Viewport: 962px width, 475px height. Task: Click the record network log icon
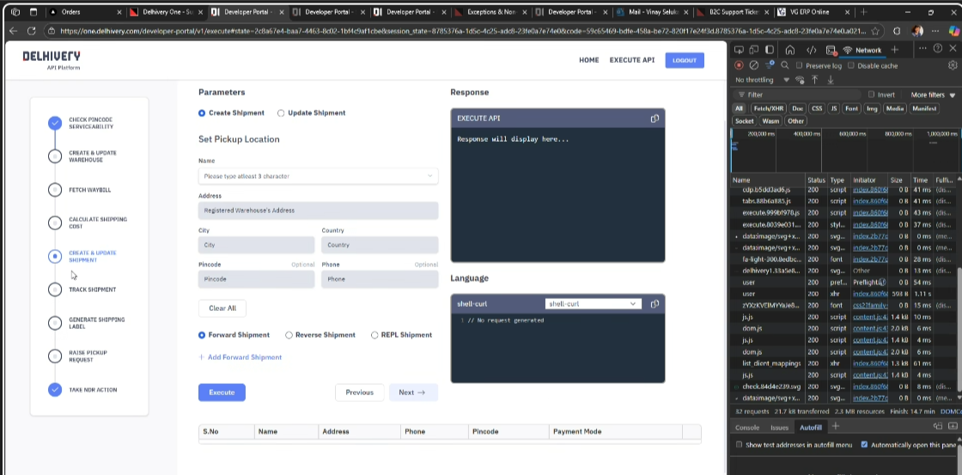740,65
